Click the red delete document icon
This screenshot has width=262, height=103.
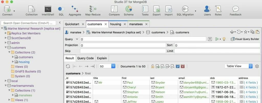pos(183,66)
